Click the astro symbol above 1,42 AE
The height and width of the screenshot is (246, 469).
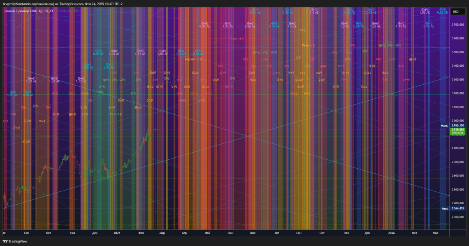point(54,78)
